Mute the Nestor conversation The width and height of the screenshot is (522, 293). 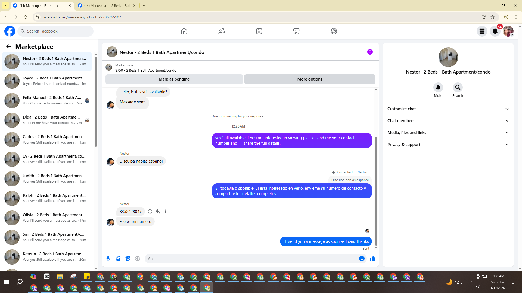click(x=438, y=88)
